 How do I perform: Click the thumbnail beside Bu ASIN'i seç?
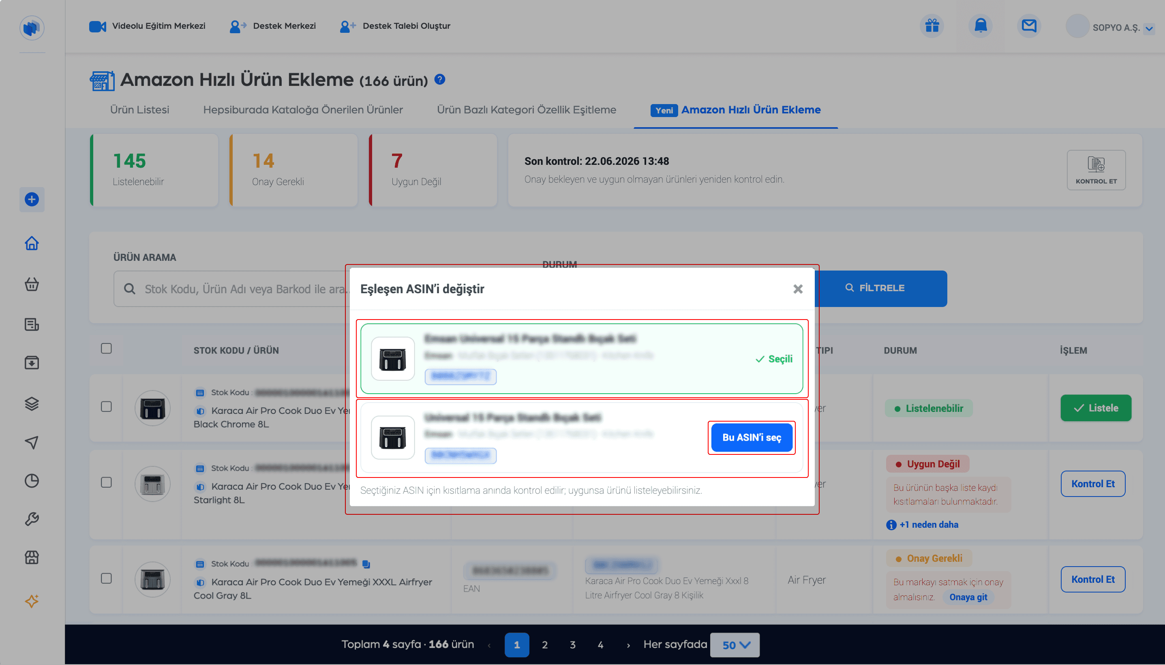[393, 437]
